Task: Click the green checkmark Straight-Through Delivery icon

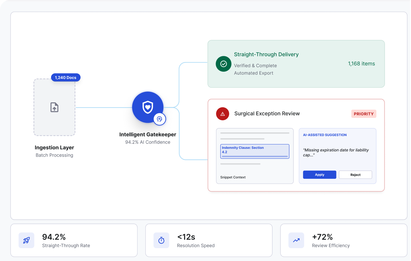Action: pyautogui.click(x=223, y=64)
